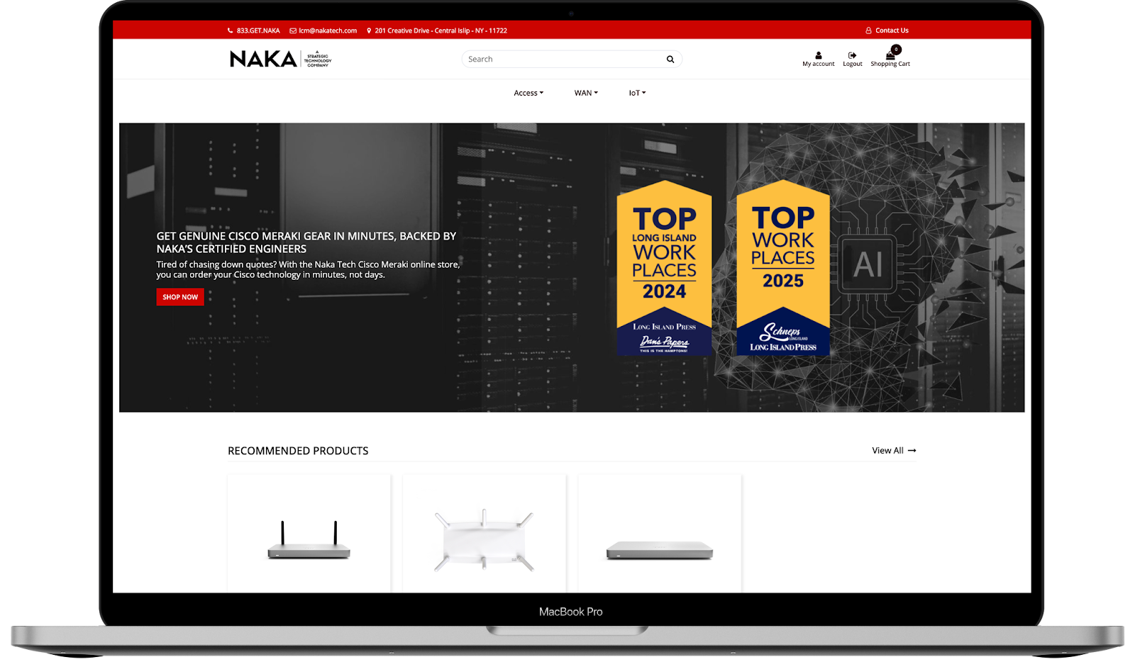1135x662 pixels.
Task: Expand the IoT dropdown menu
Action: [x=637, y=93]
